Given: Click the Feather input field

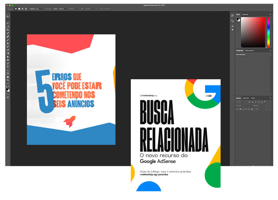Looking at the screenshot, I should click(39, 9).
